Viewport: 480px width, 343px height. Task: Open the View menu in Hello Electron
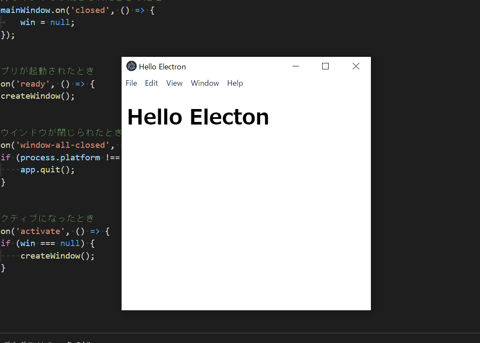174,83
